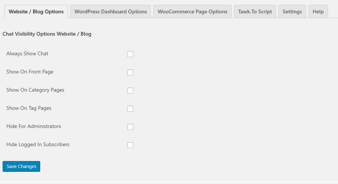Select the Help tab
The image size is (338, 184).
[318, 11]
